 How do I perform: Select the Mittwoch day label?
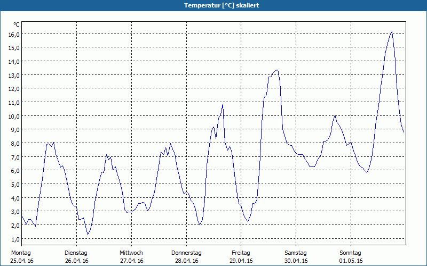(x=131, y=253)
